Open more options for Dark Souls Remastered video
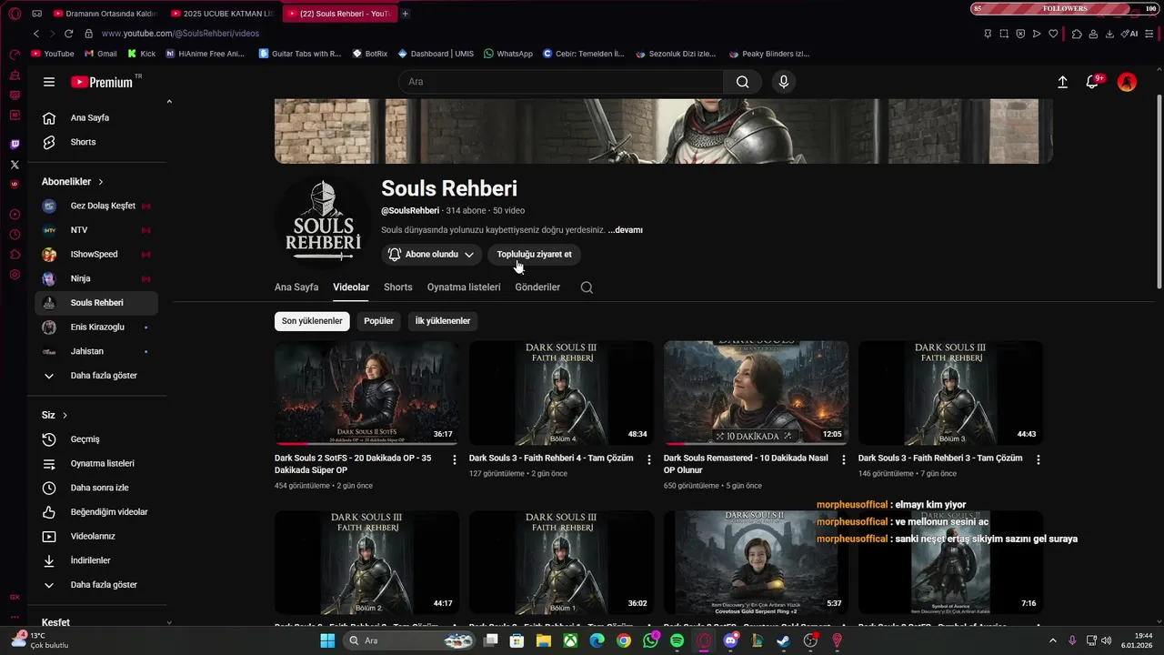Image resolution: width=1164 pixels, height=655 pixels. coord(844,460)
